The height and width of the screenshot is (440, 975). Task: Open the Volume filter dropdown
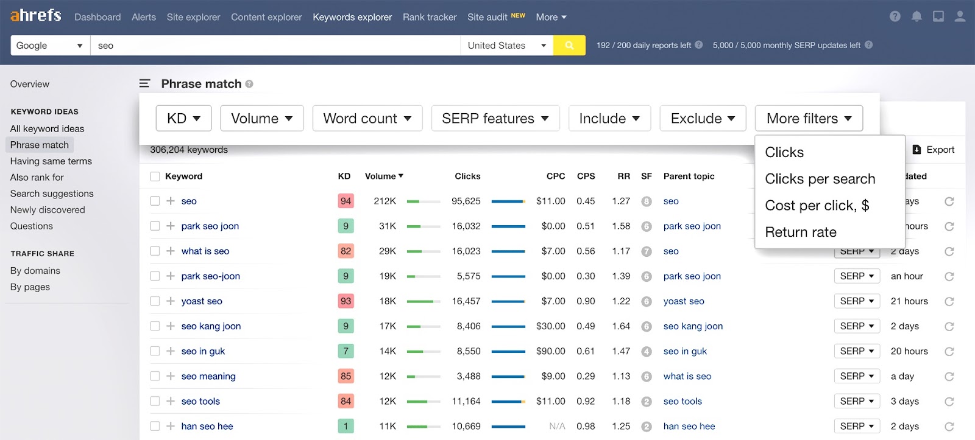point(262,118)
